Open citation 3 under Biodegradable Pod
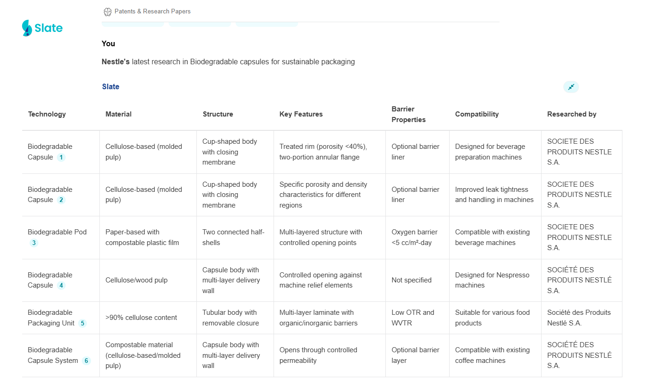 [34, 243]
